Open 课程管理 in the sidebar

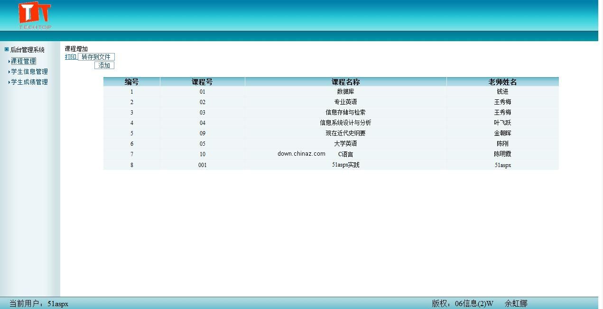click(23, 61)
